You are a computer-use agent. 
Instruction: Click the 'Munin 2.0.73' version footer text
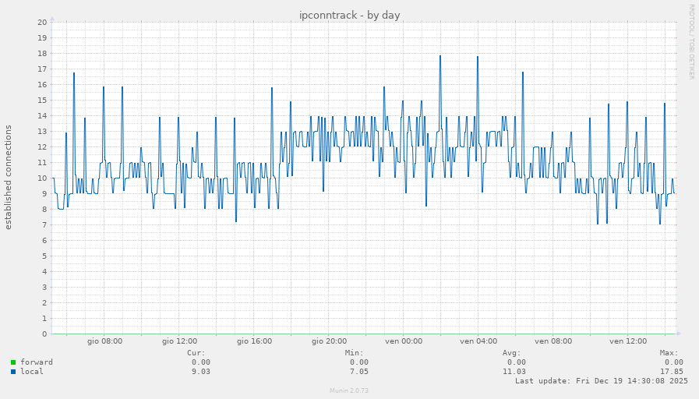point(349,390)
